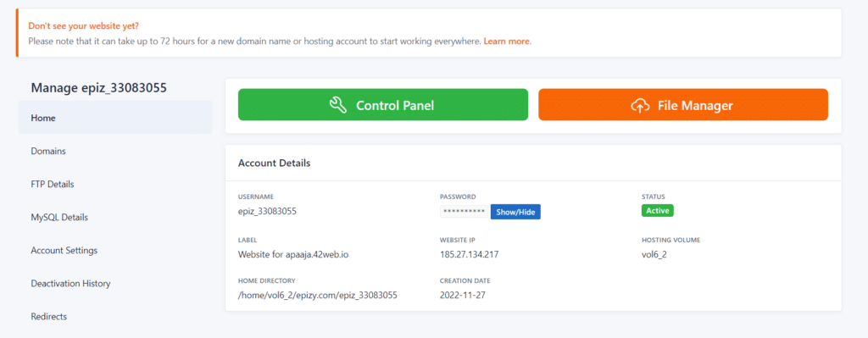
Task: Click the Manage epiz_33083055 heading
Action: coord(99,87)
